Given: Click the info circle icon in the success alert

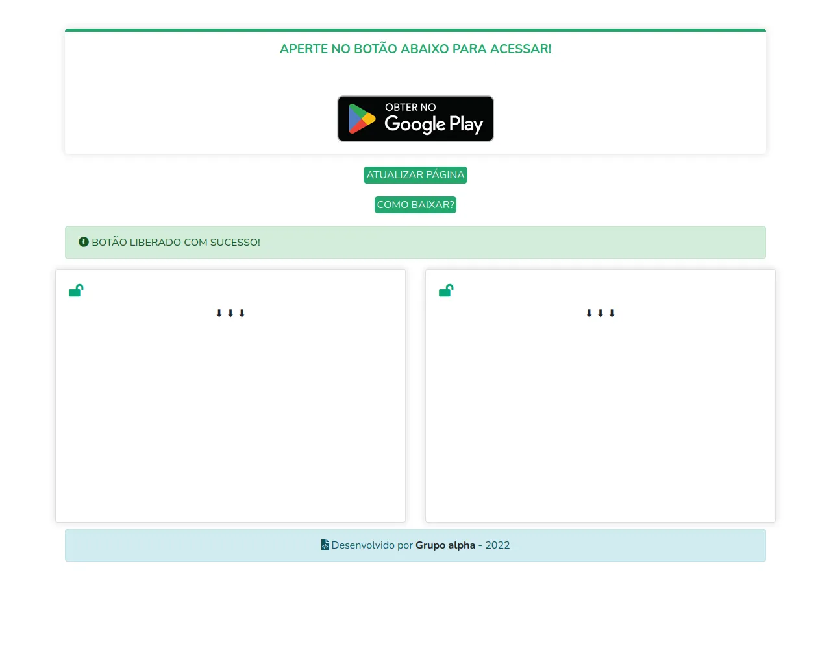Looking at the screenshot, I should click(83, 242).
